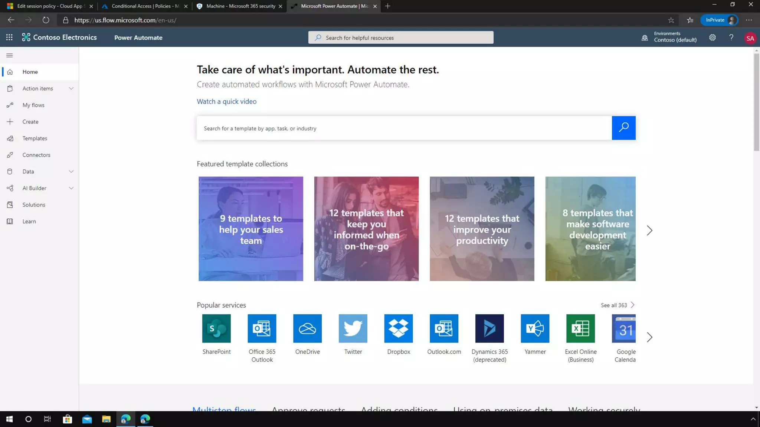Open 8 templates software development collection
Screen dimensions: 760x427
590,228
